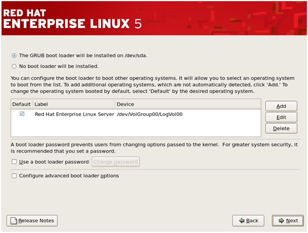Click the Change password button
This screenshot has height=233, width=308.
(x=116, y=162)
